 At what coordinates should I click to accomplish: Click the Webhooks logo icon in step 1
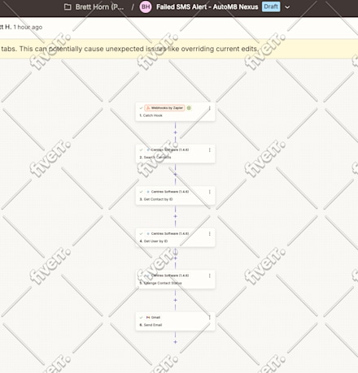click(x=148, y=108)
